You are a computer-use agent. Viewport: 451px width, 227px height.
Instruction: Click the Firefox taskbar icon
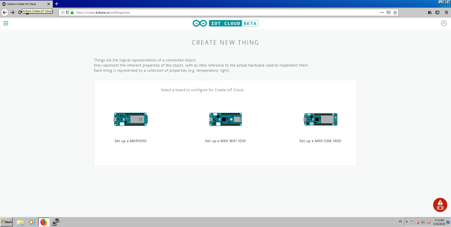44,222
